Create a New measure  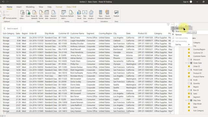(100, 14)
